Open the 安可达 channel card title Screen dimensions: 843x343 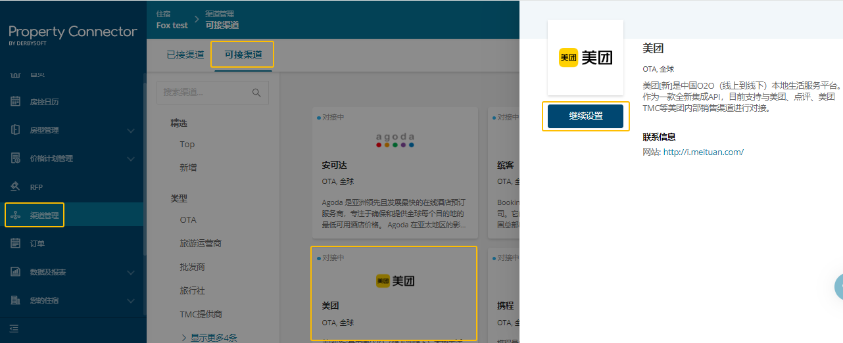point(335,164)
